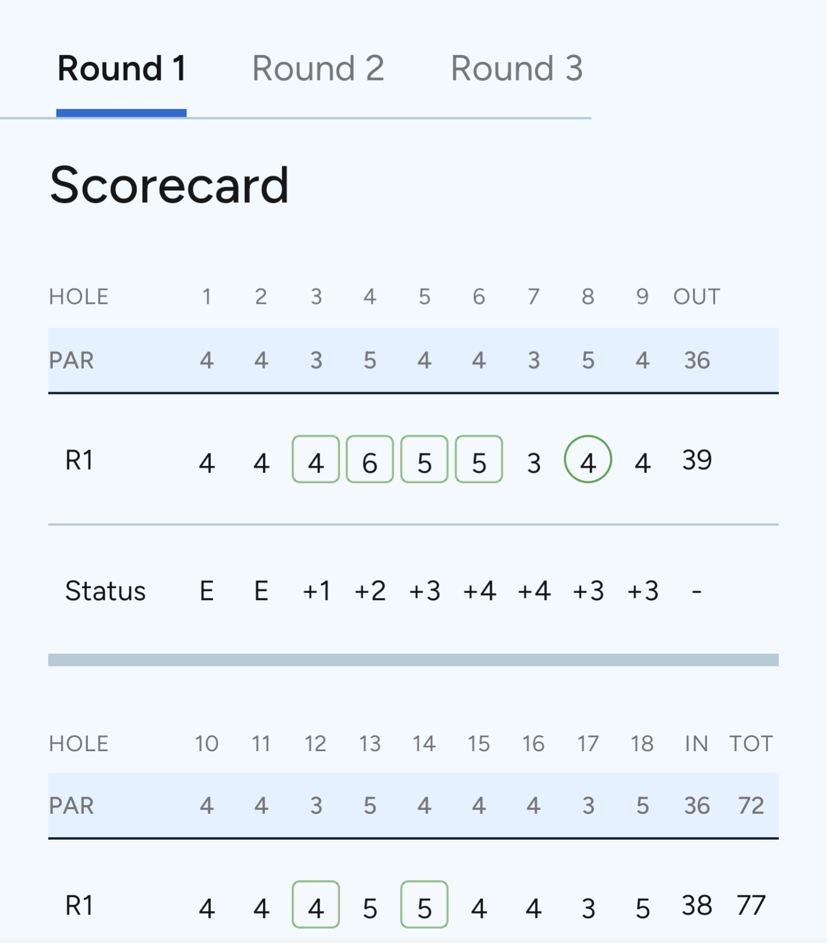Click the Scorecard heading
Screen dimensions: 827x943
coord(169,185)
